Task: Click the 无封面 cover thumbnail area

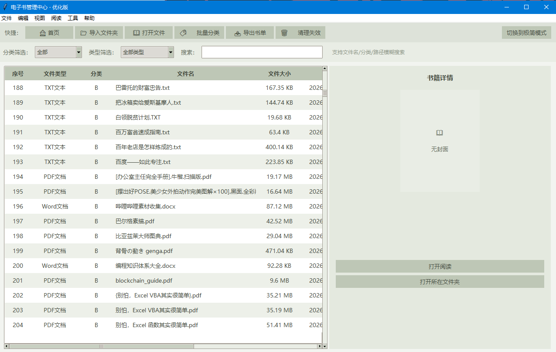Action: (440, 141)
